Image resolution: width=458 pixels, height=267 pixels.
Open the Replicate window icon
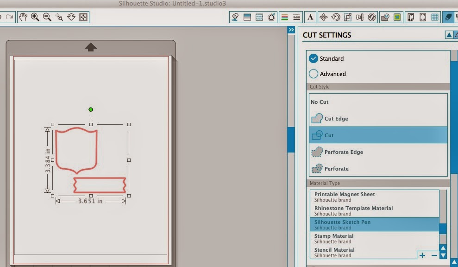(372, 17)
